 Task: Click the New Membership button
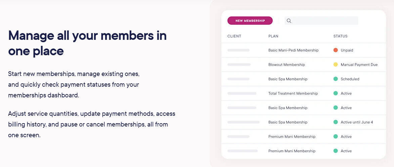tap(250, 21)
